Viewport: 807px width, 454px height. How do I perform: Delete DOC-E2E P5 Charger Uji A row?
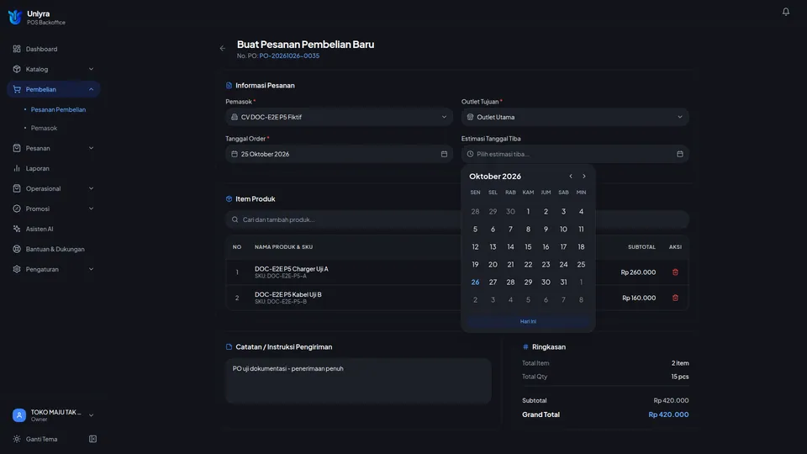coord(675,272)
